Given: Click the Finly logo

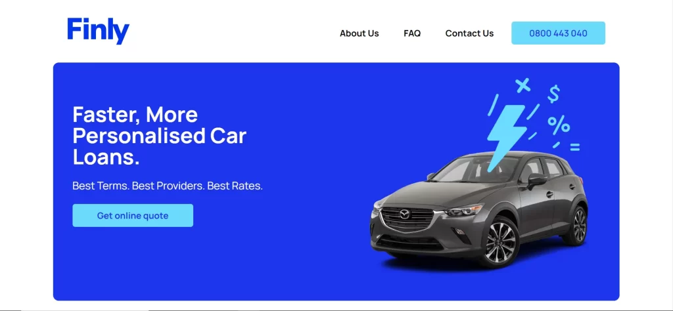Looking at the screenshot, I should point(99,31).
